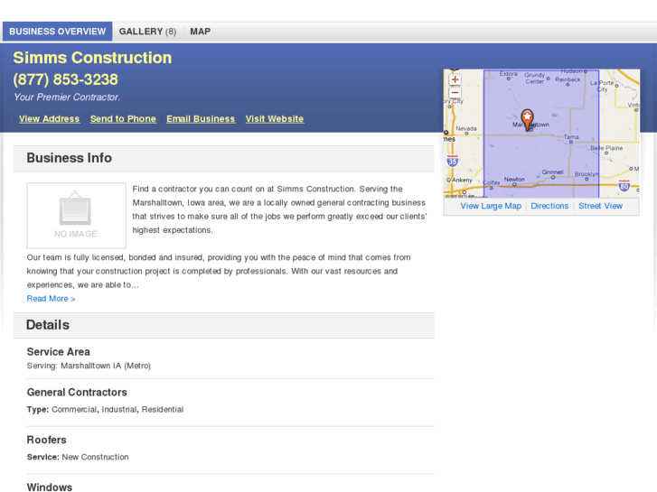Click the Details section header
The height and width of the screenshot is (492, 657).
[224, 325]
